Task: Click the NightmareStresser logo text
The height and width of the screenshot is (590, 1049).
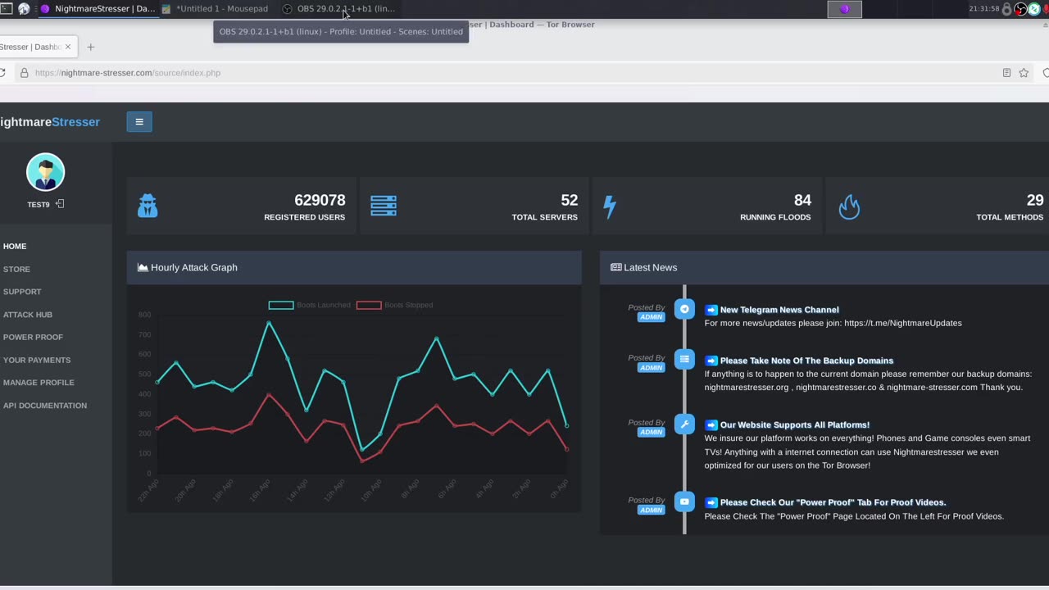Action: coord(50,122)
